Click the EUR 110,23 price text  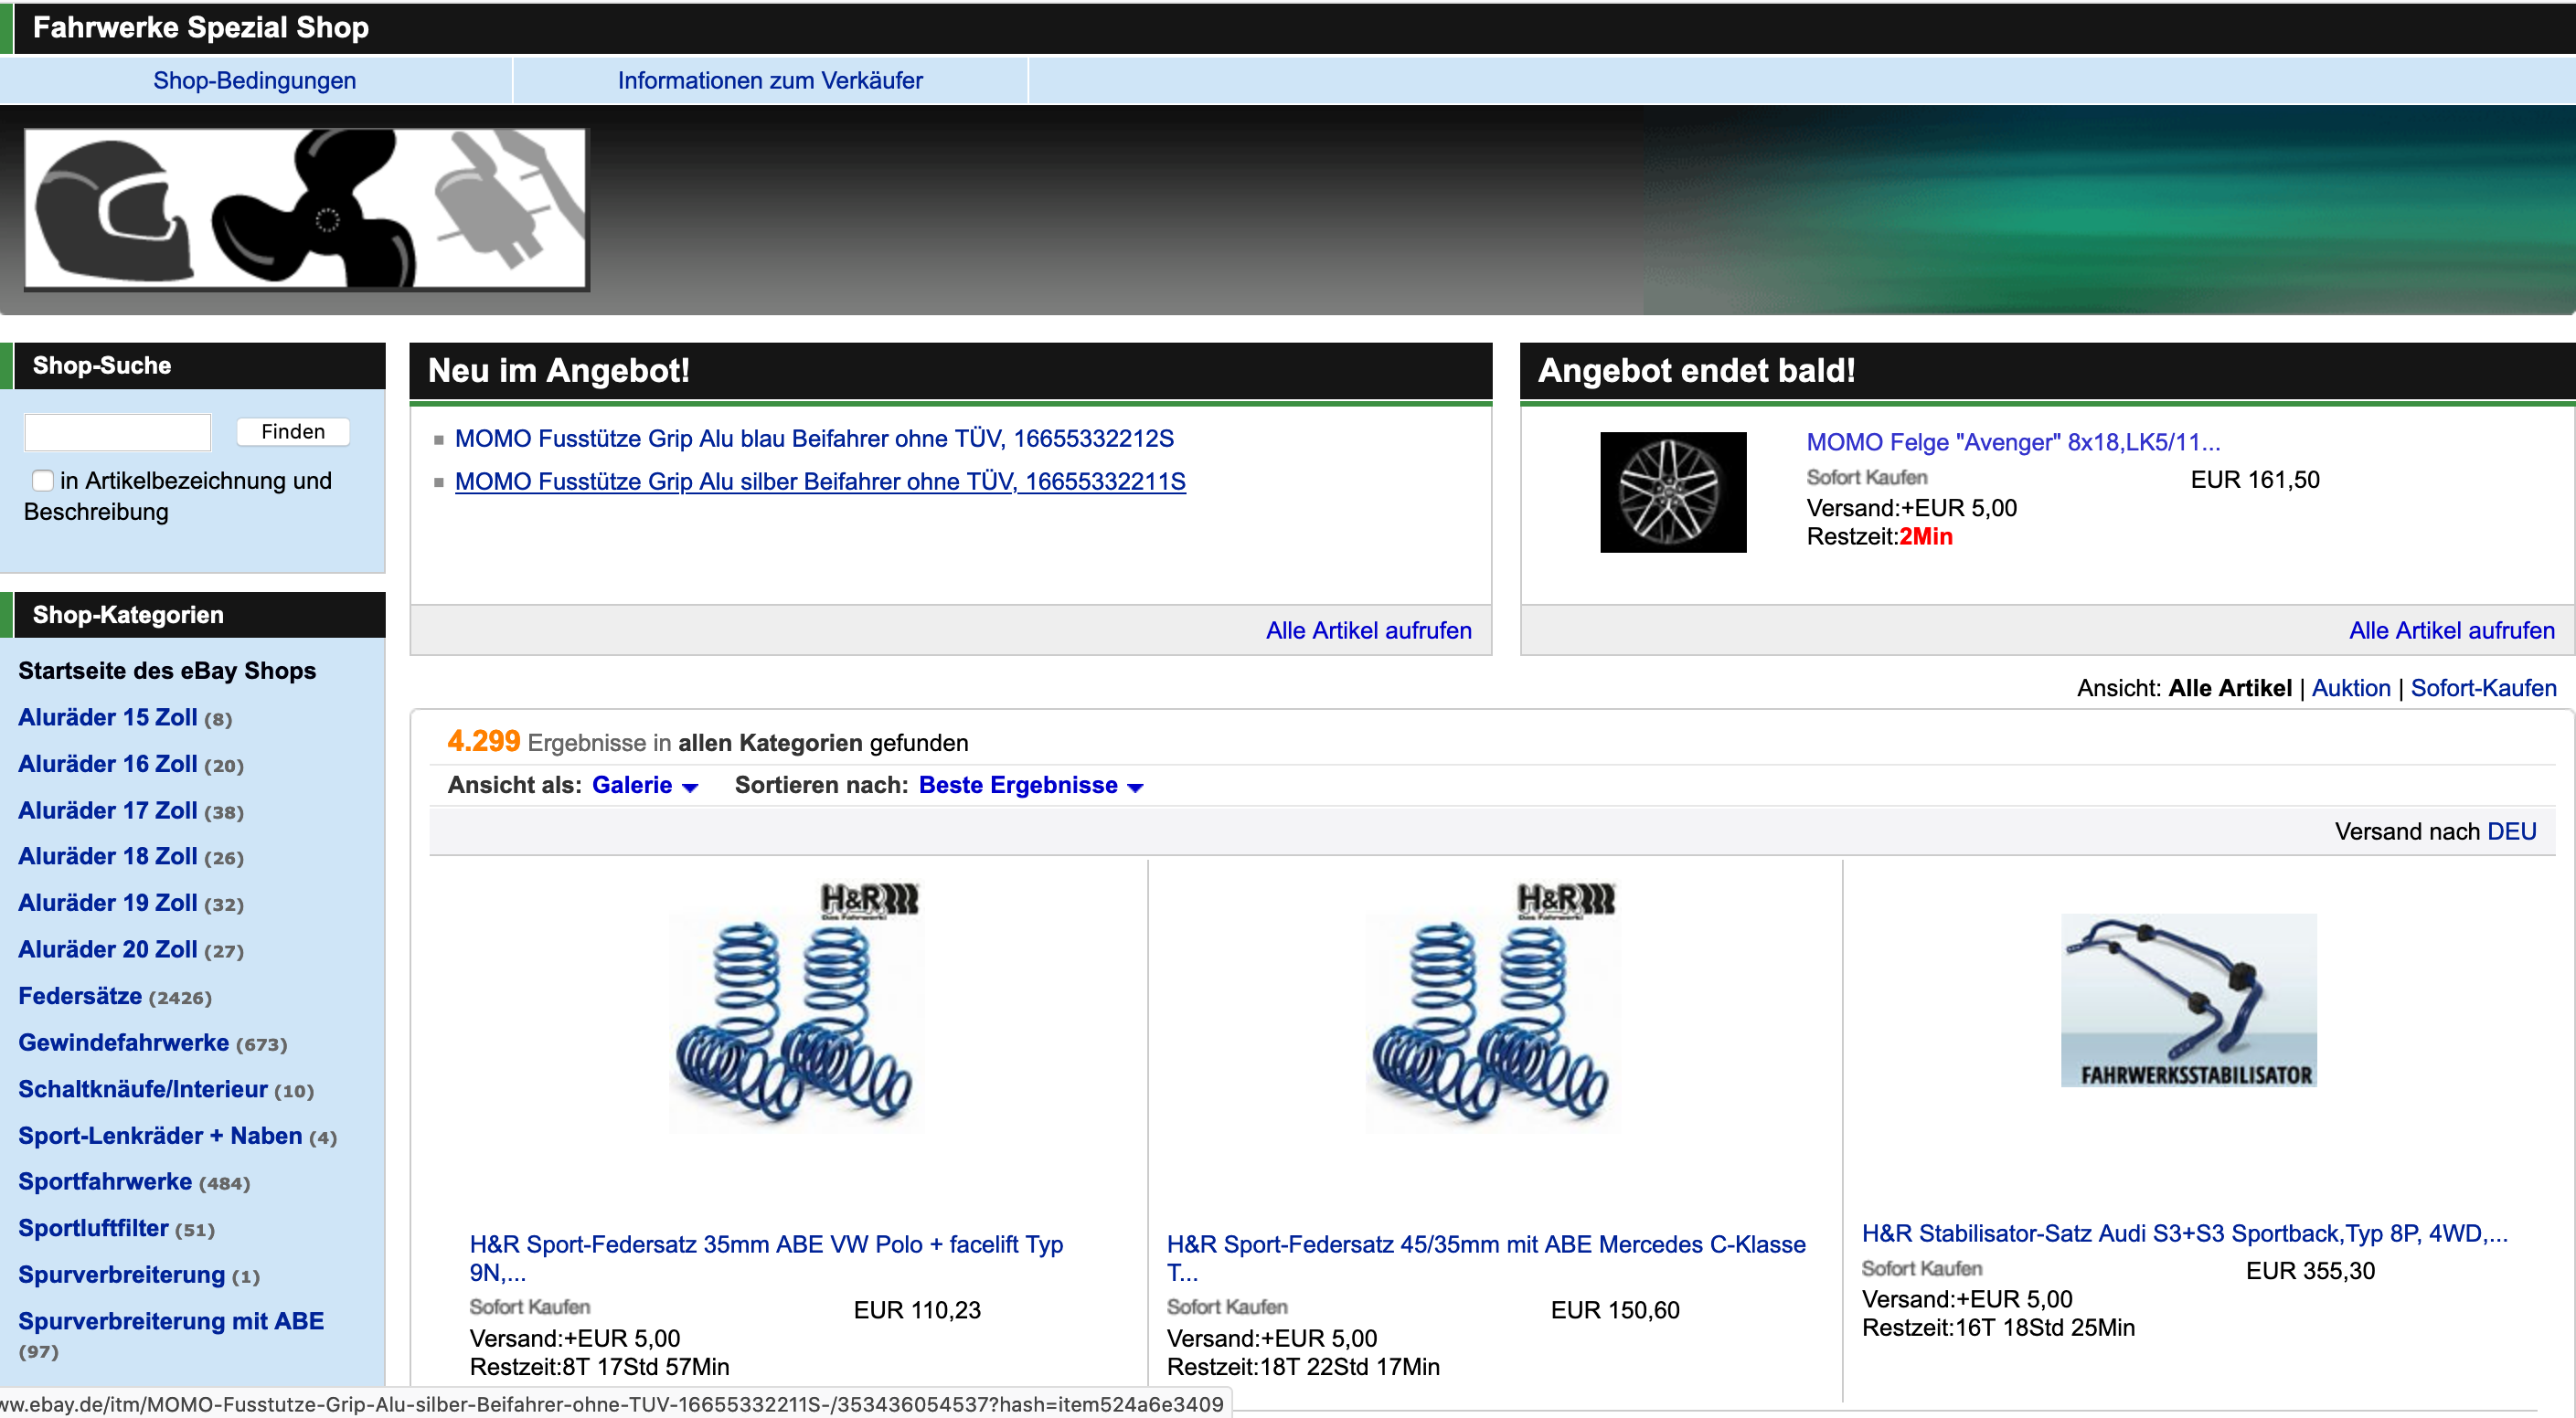(917, 1311)
